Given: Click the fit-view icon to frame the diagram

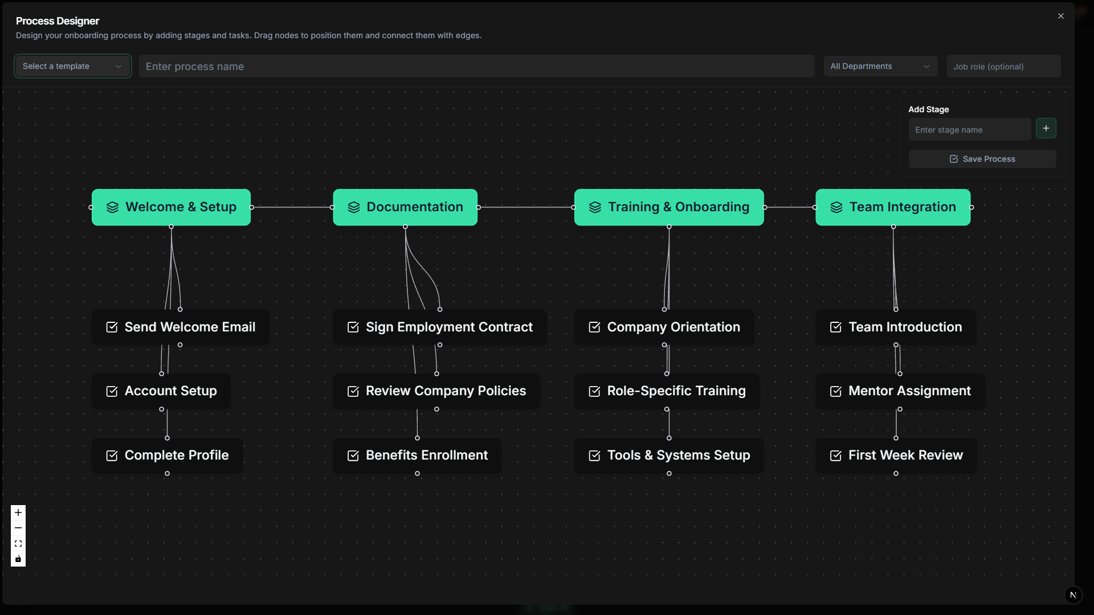Looking at the screenshot, I should point(18,544).
